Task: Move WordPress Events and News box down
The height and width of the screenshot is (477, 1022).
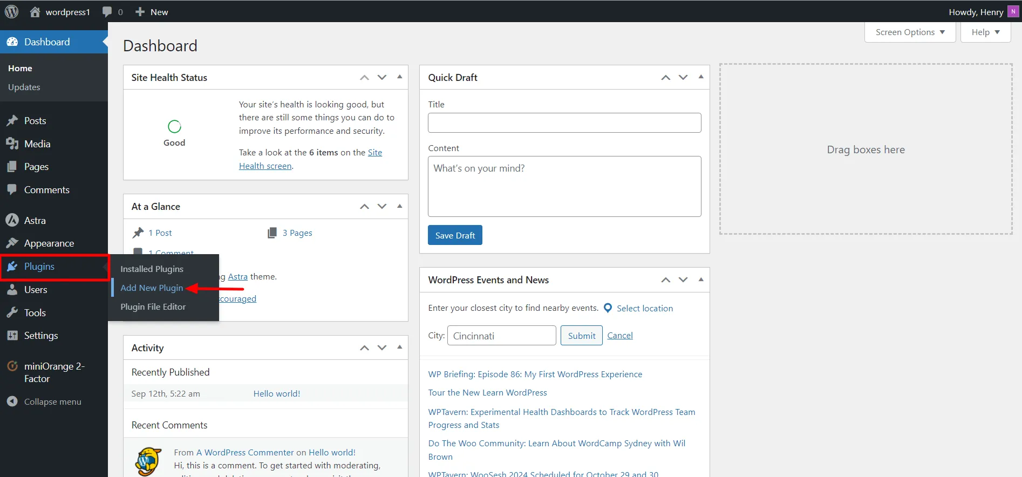Action: 683,280
